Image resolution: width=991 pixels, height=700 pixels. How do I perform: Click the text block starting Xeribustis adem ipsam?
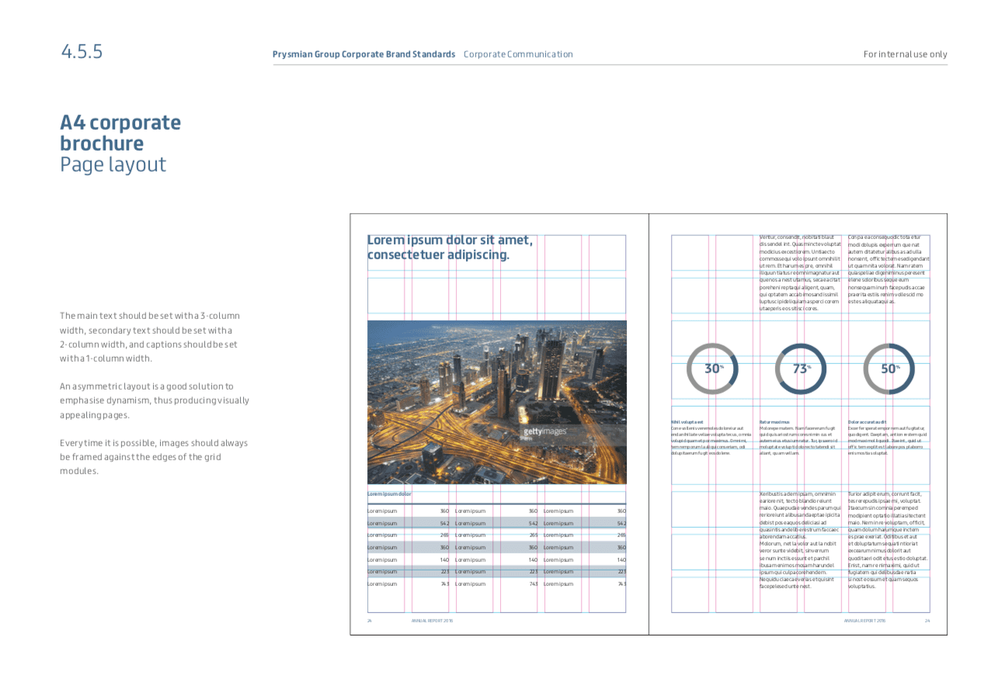pyautogui.click(x=801, y=540)
